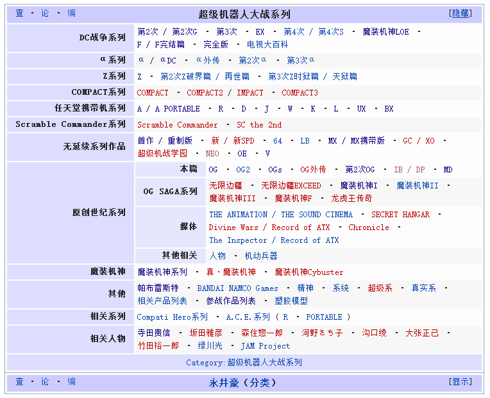
Task: Open The Inspector link
Action: (238, 240)
